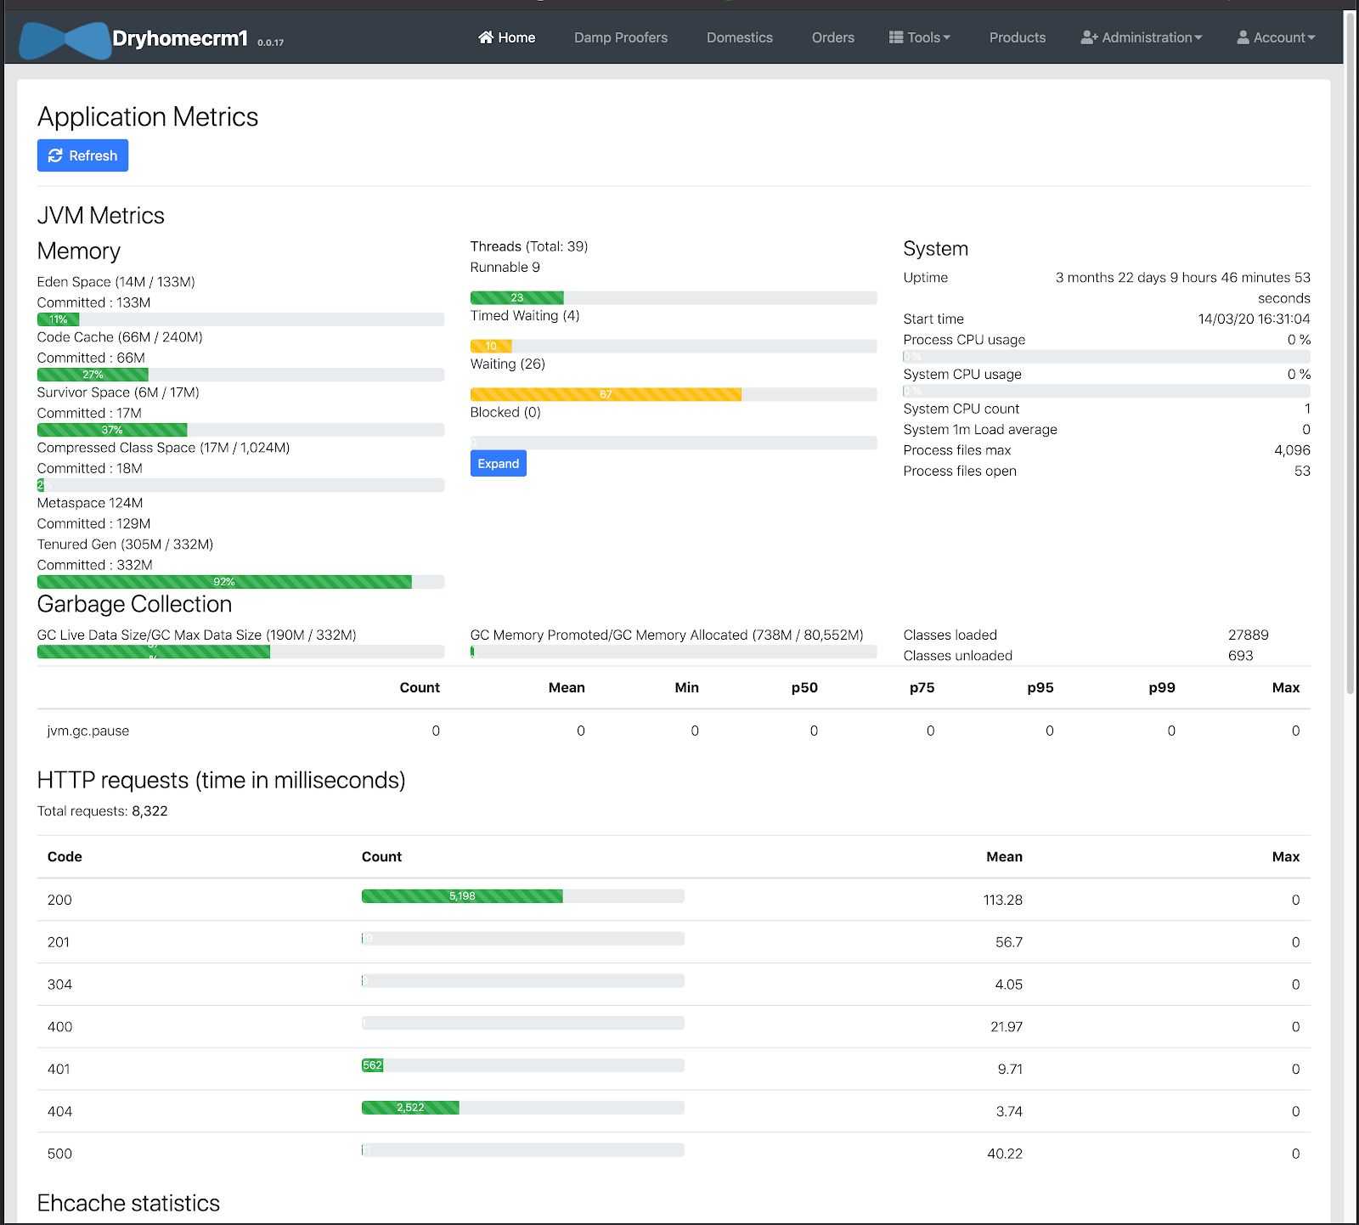This screenshot has height=1225, width=1359.
Task: Open the Tools dropdown caret
Action: (947, 37)
